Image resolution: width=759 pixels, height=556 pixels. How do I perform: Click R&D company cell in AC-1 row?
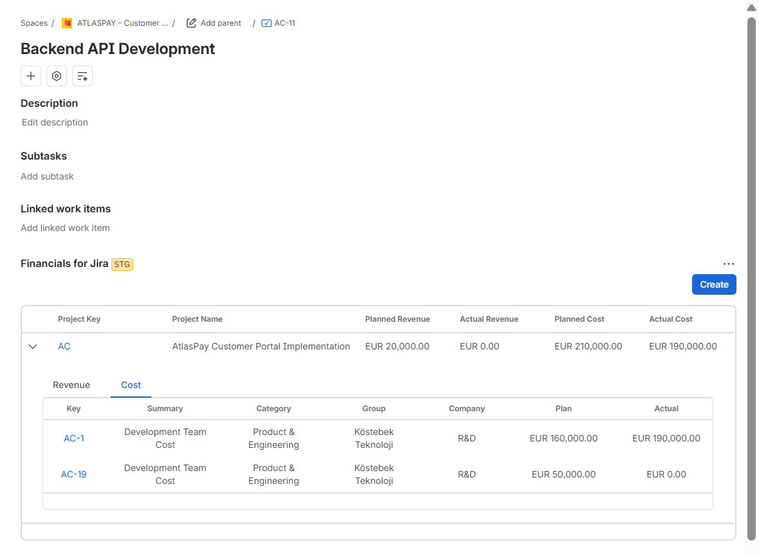coord(467,438)
